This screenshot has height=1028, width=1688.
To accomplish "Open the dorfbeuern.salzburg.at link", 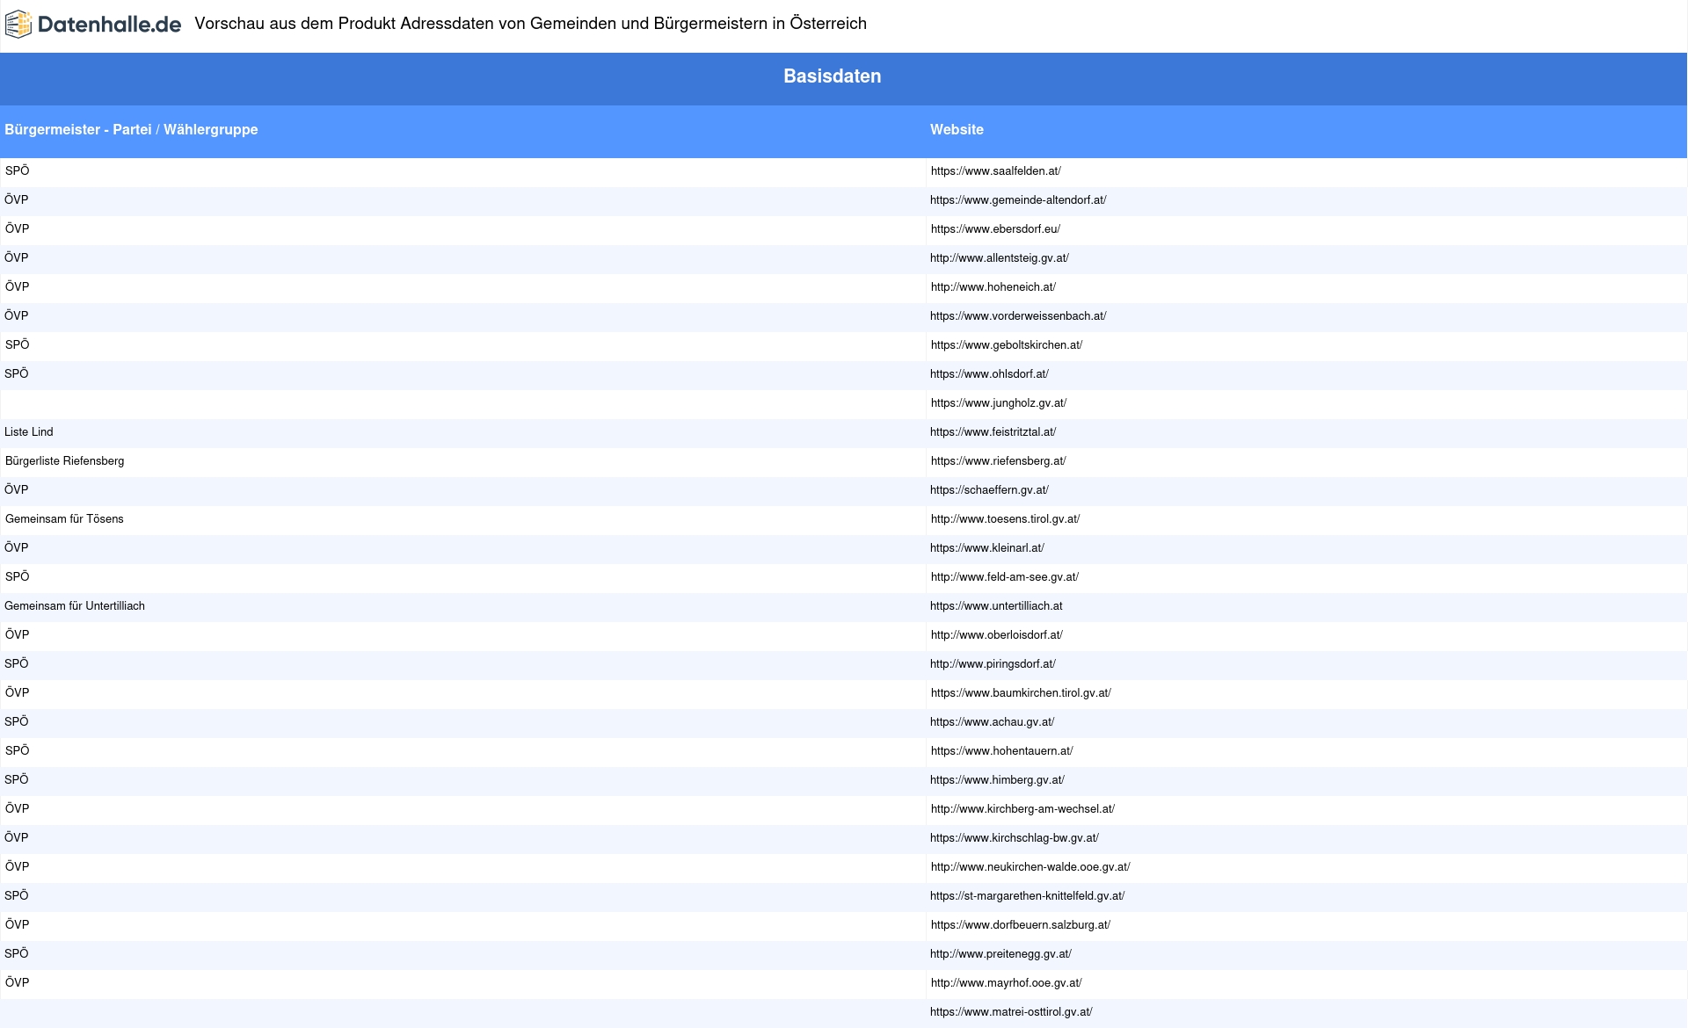I will (x=1021, y=925).
